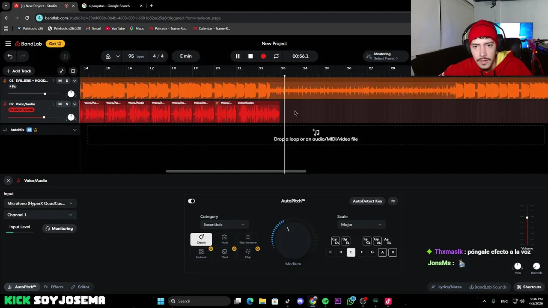Click the automation curve icon near Add Track
Image resolution: width=548 pixels, height=308 pixels.
(62, 71)
